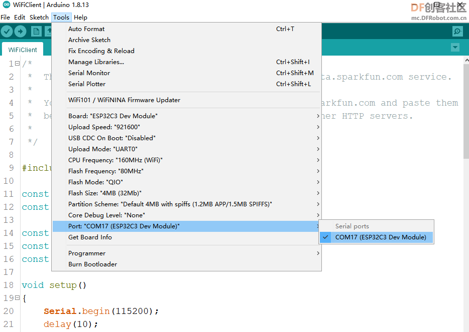The height and width of the screenshot is (332, 469).
Task: Collapse code block at line 1
Action: (x=18, y=64)
